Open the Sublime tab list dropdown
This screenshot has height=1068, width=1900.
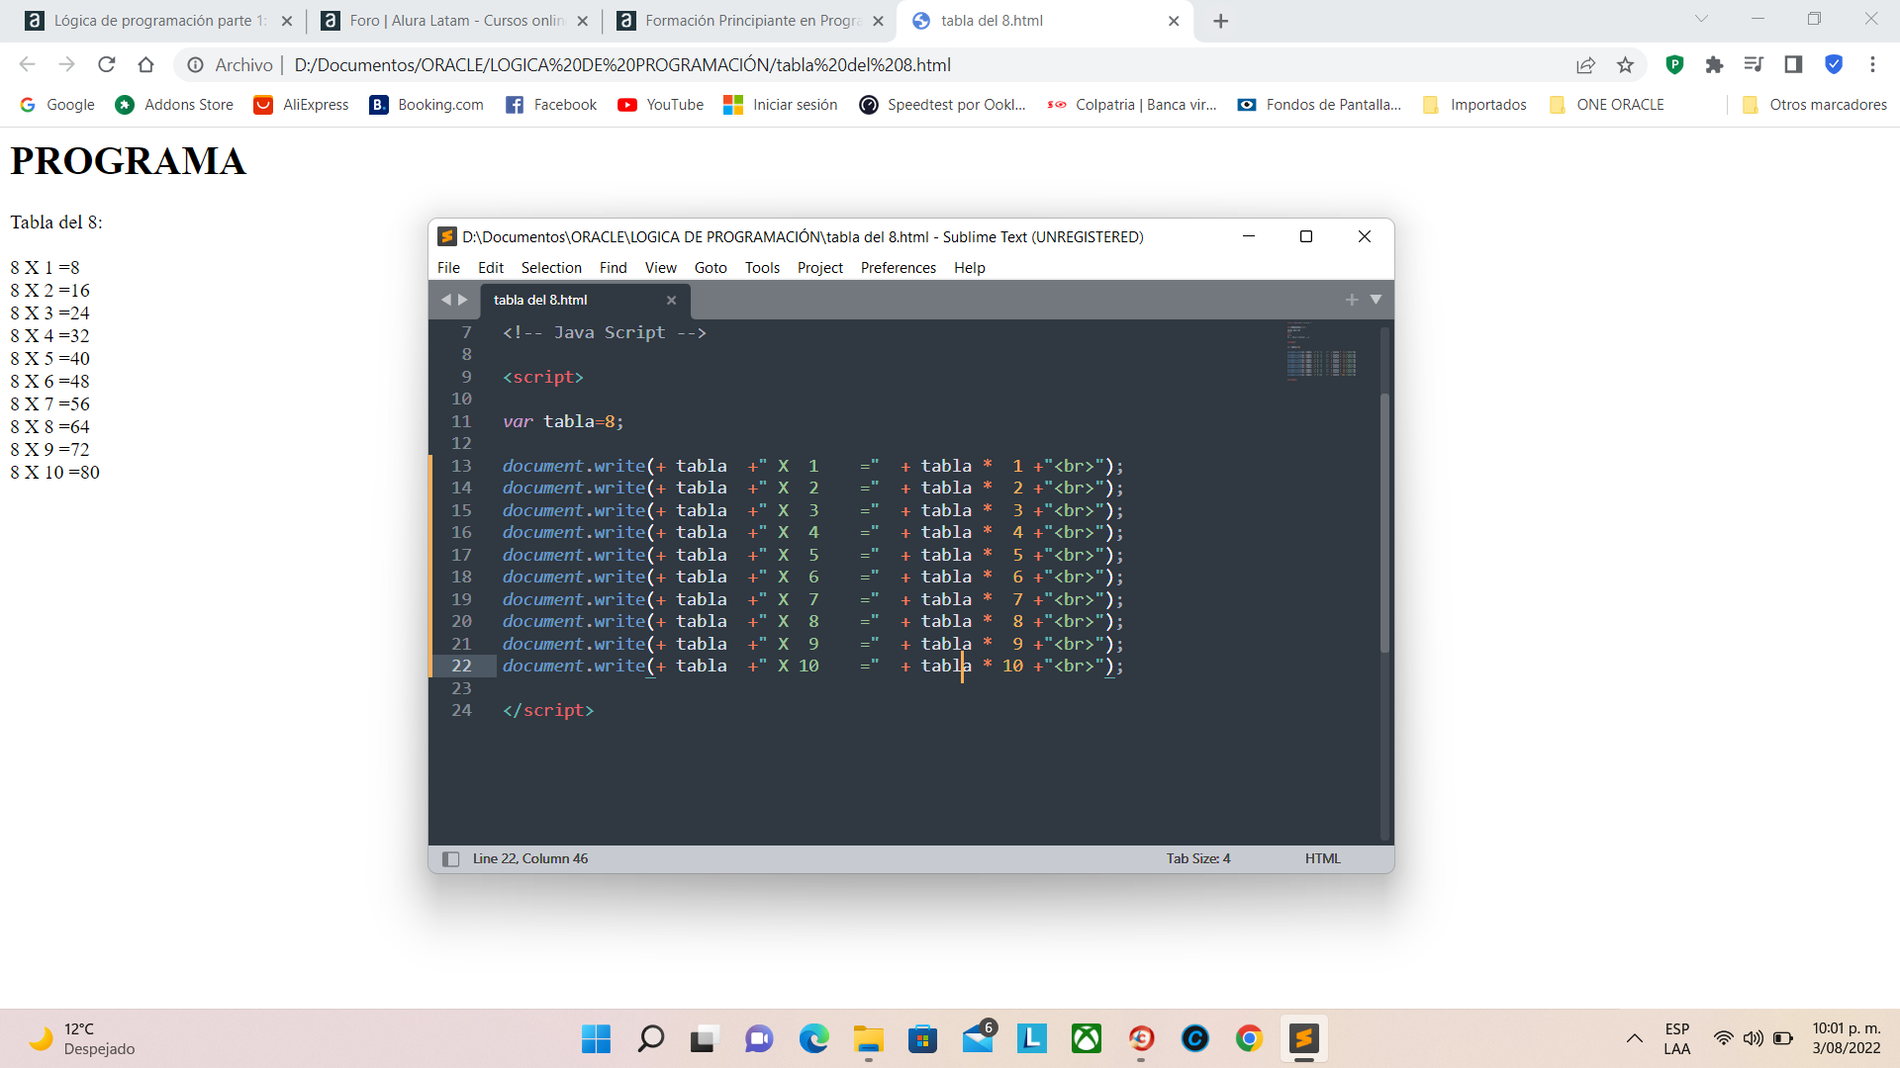pos(1376,300)
